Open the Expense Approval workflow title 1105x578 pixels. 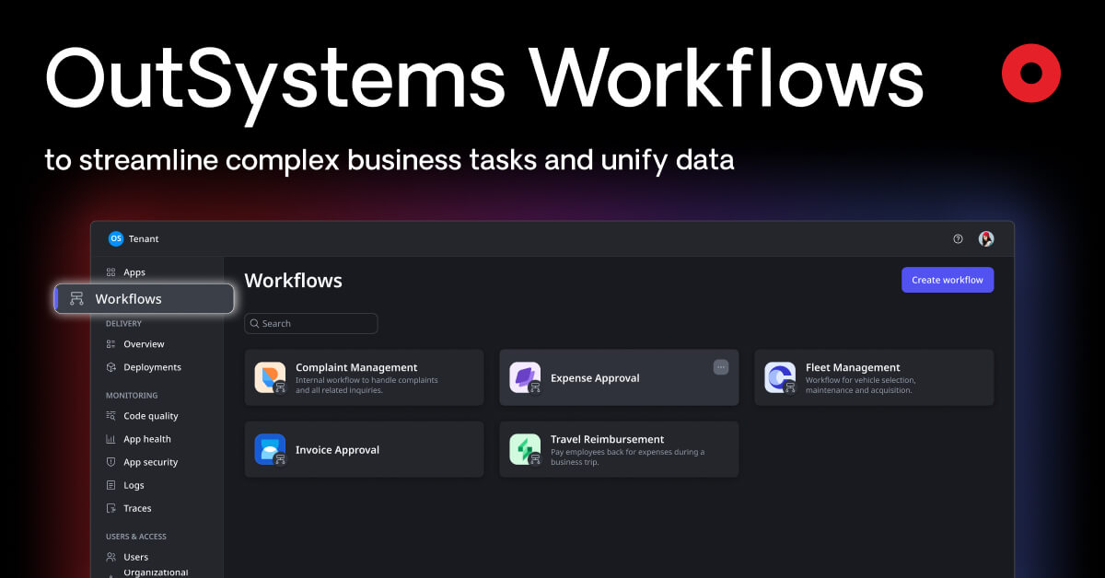tap(595, 378)
